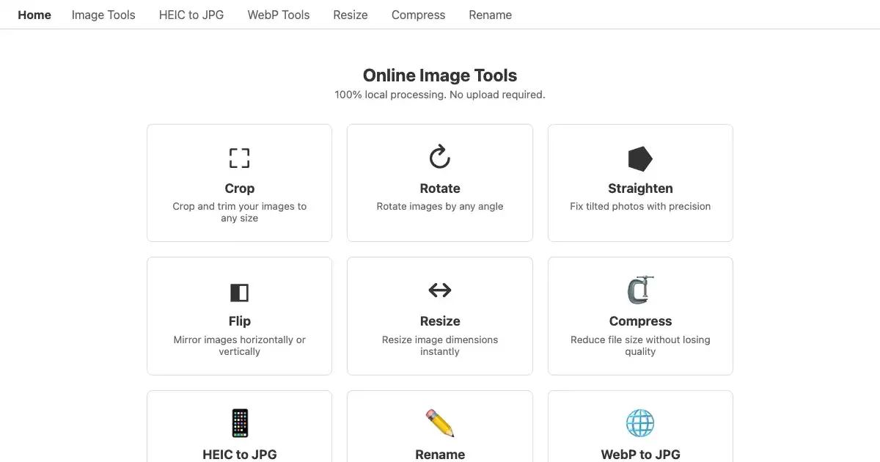Click the Flip card description text
This screenshot has height=462, width=880.
[x=239, y=345]
